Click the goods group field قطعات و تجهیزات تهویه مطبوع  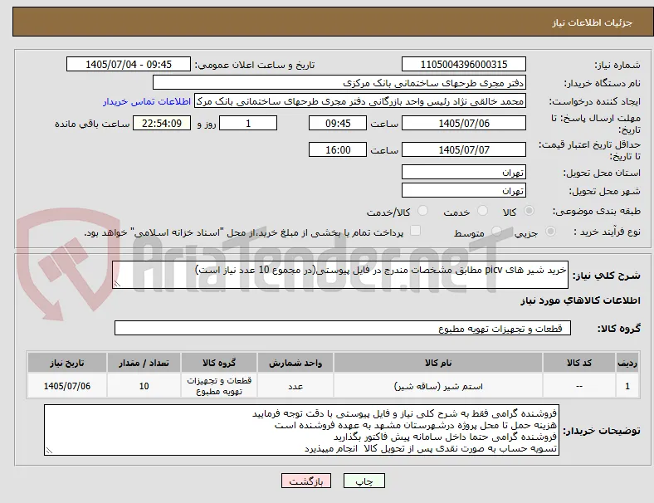coord(343,328)
